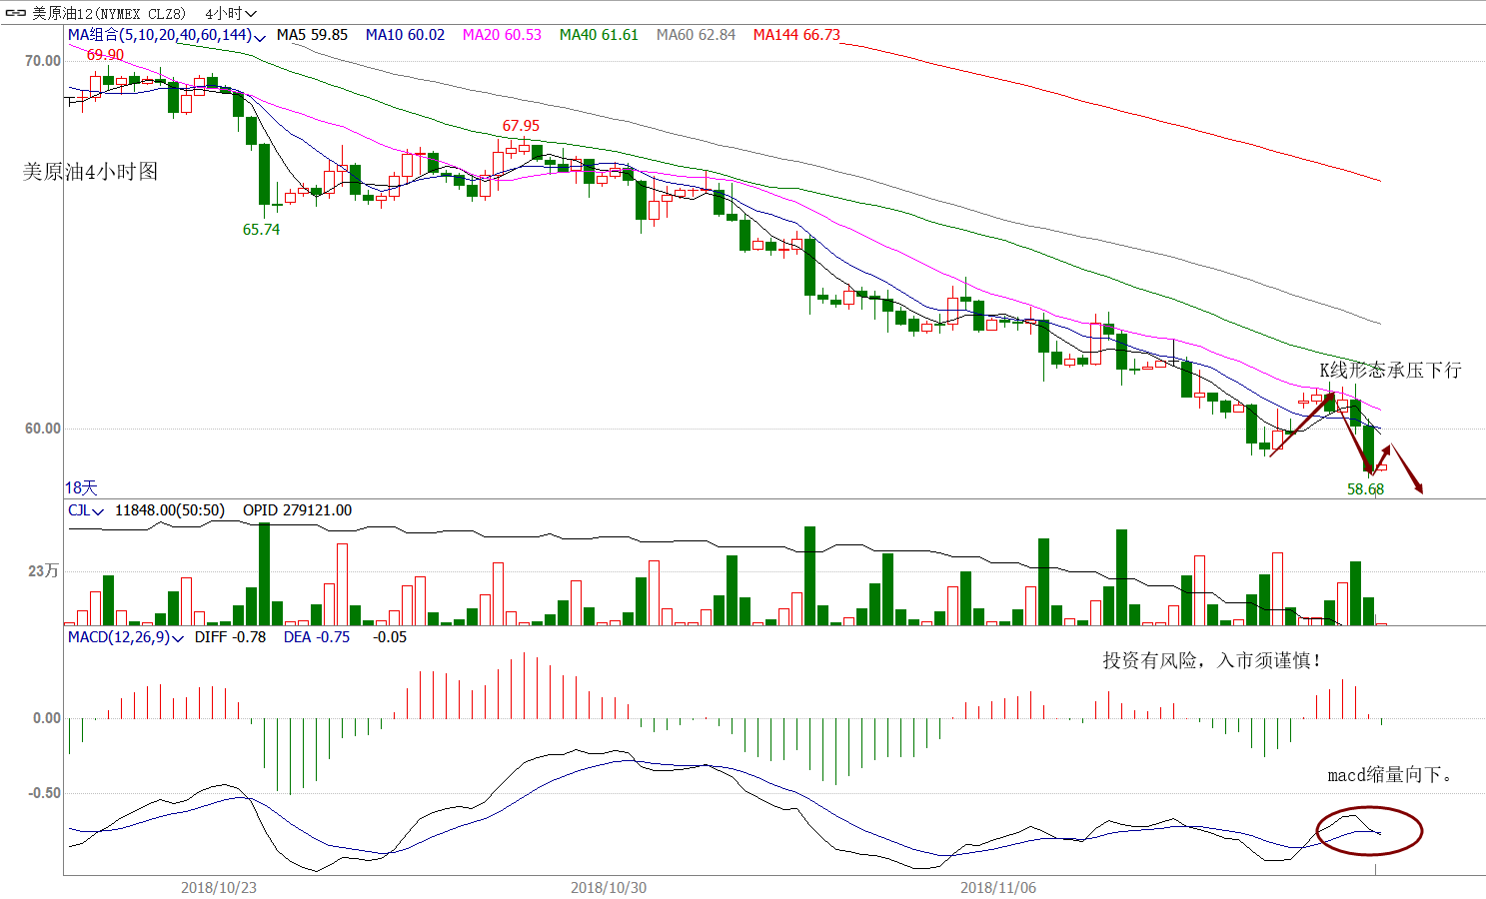Click the 2018/10/23 date label
The height and width of the screenshot is (899, 1486).
219,888
